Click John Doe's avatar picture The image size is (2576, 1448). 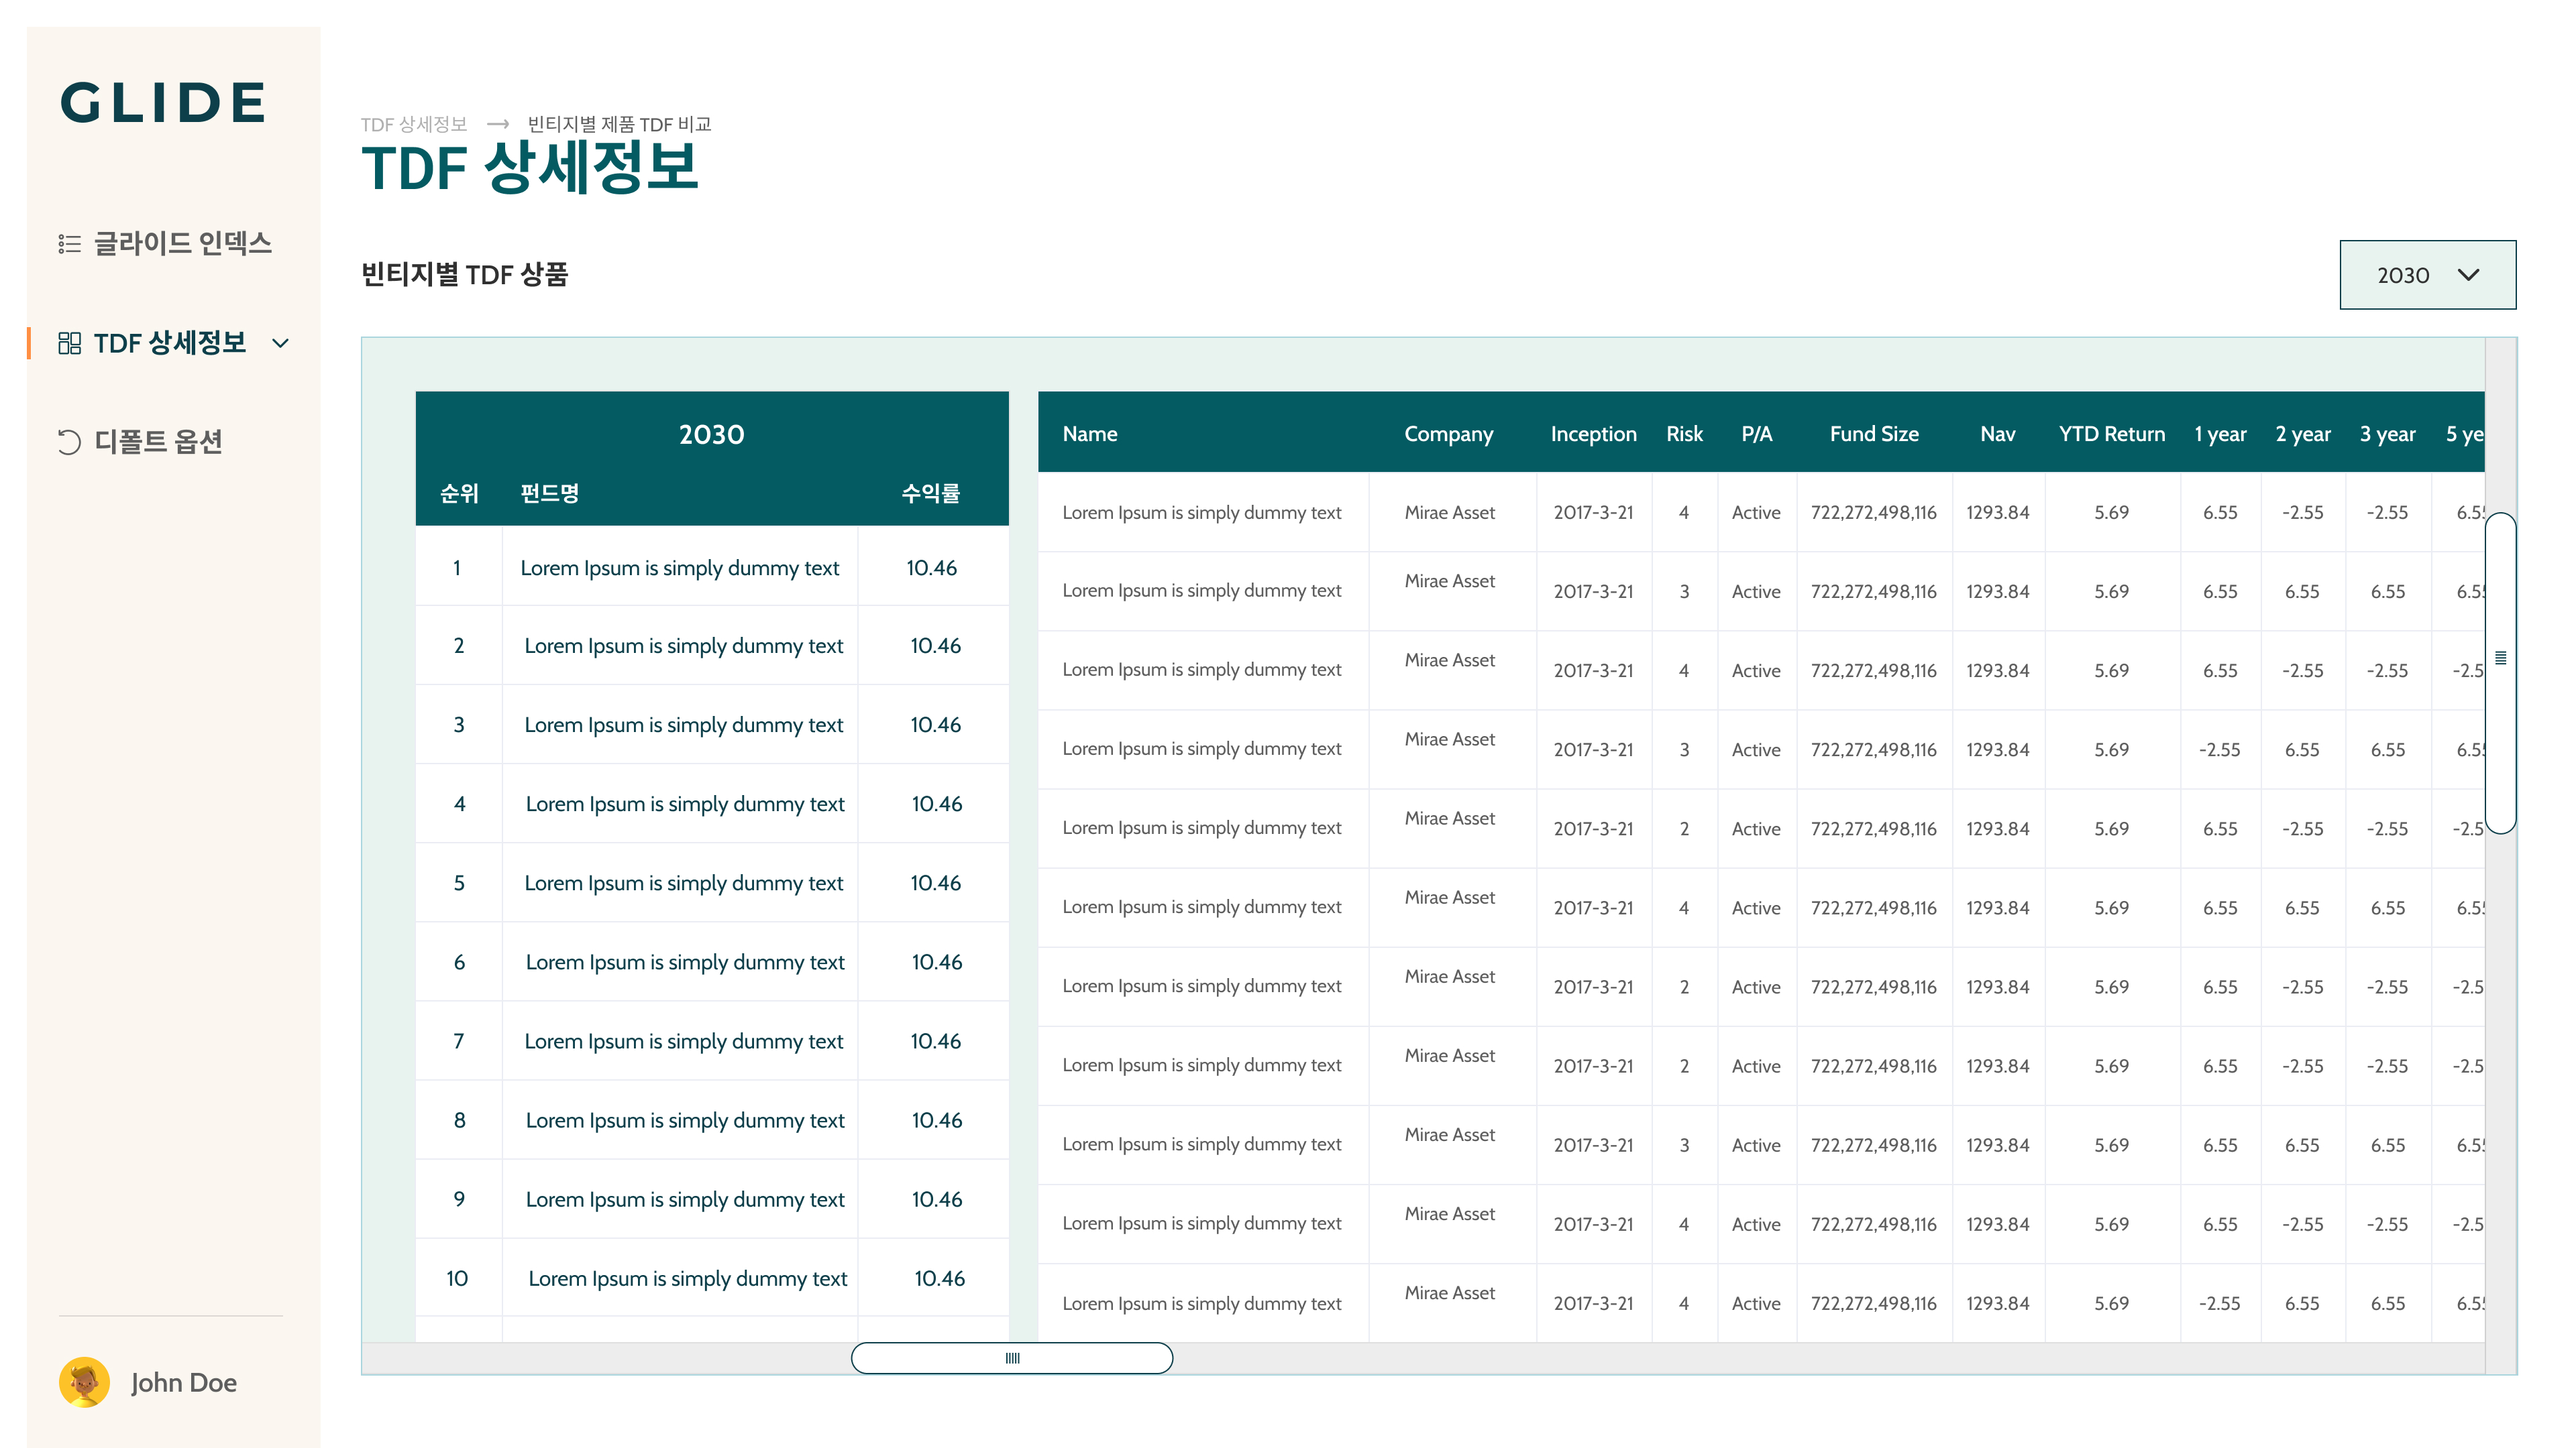click(x=84, y=1382)
